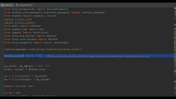
Task: Click the greyed 'import kivent_cymunk' line
Action: (x=20, y=23)
